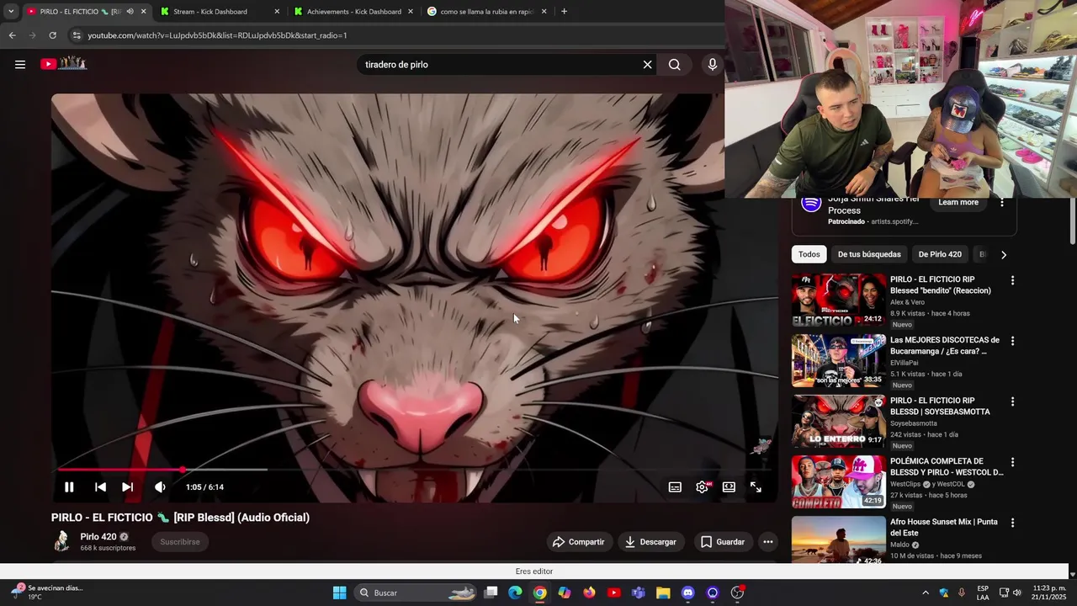Select the 'De tus búsquedas' chip

869,254
